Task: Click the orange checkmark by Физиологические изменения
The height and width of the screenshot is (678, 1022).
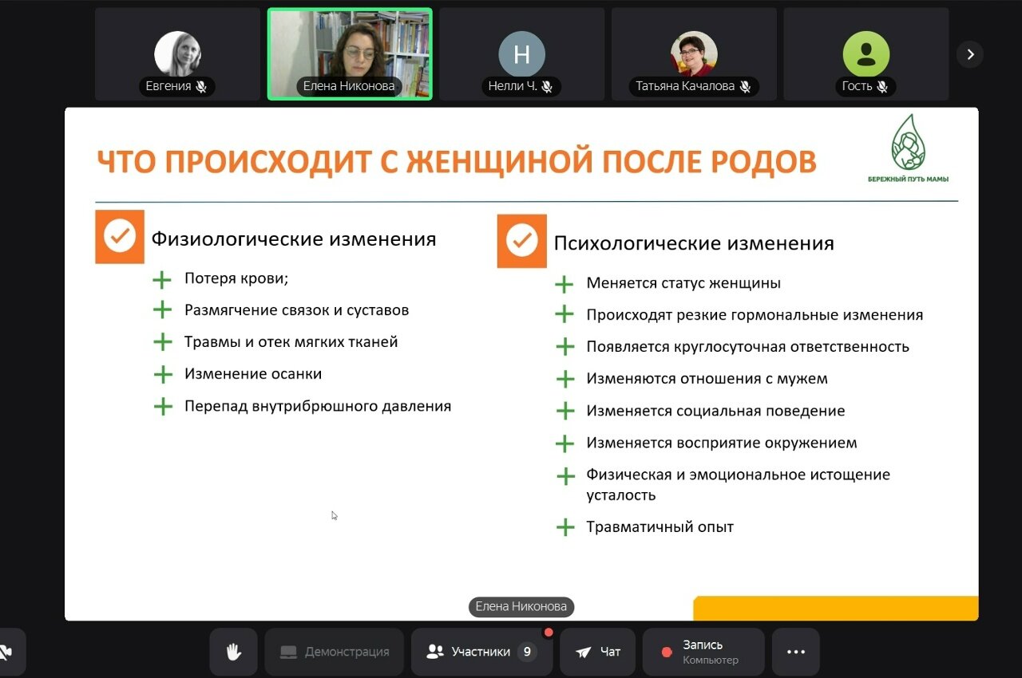Action: (x=120, y=237)
